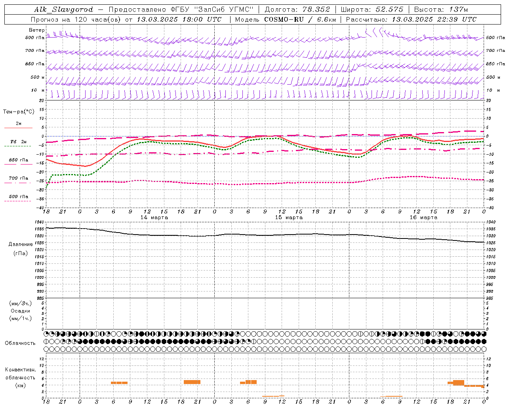The height and width of the screenshot is (405, 507).
Task: Click the Тем-ра(°C) axis title
Action: 19,112
